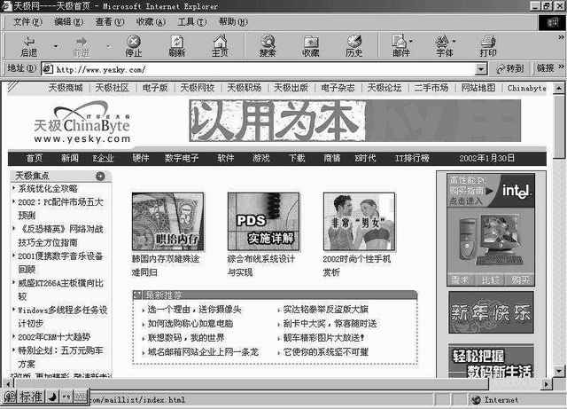Select the 新闻 navigation tab
The width and height of the screenshot is (567, 409).
(69, 158)
